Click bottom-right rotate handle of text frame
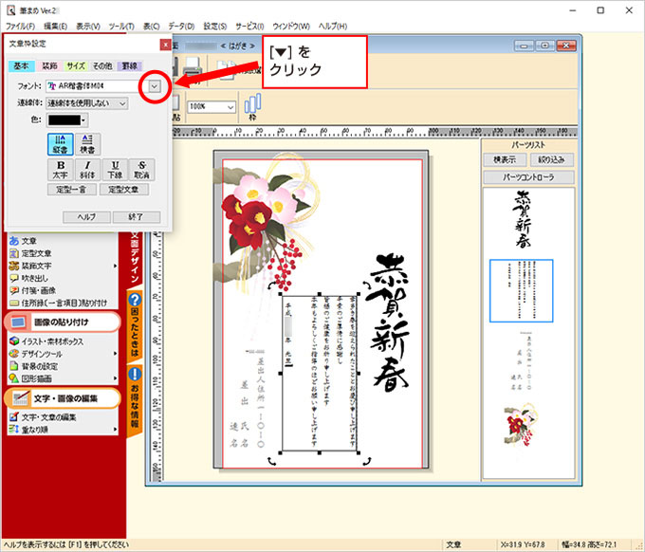 pos(367,462)
